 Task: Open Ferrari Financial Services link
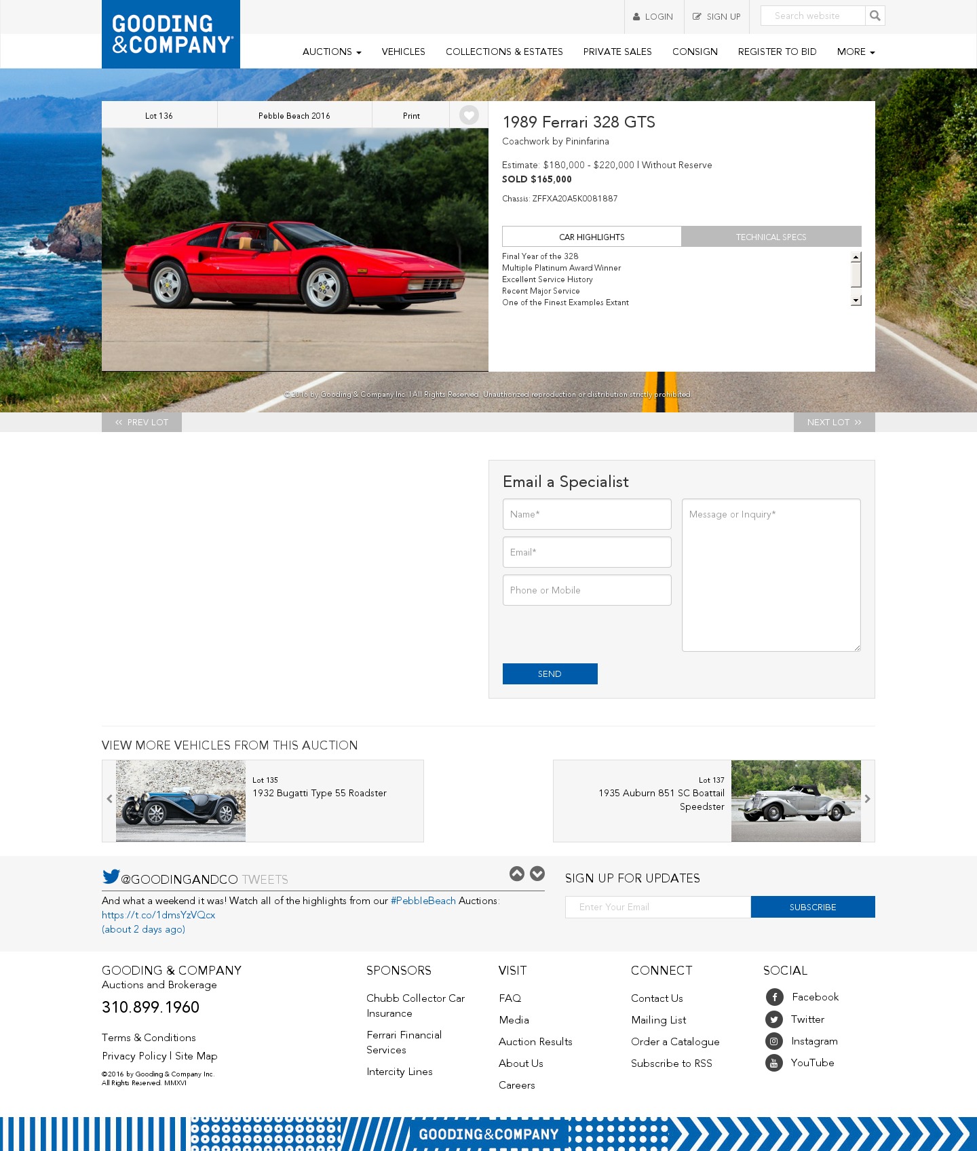[x=404, y=1042]
